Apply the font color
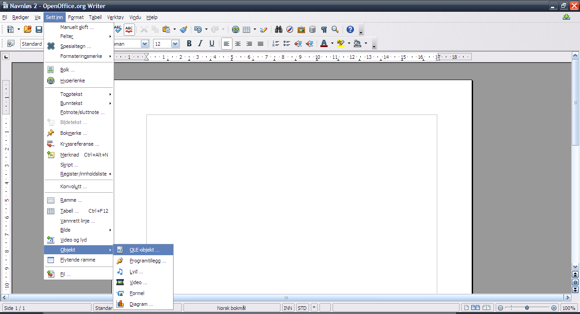The height and width of the screenshot is (314, 580). pos(324,43)
